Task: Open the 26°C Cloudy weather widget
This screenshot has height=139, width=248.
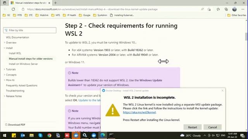Action: (190, 136)
